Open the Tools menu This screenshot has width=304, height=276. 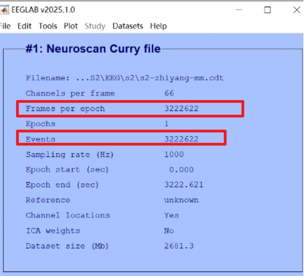[48, 26]
